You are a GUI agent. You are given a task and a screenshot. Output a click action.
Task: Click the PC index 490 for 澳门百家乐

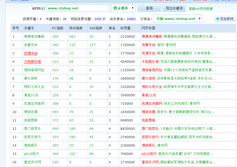(55, 129)
